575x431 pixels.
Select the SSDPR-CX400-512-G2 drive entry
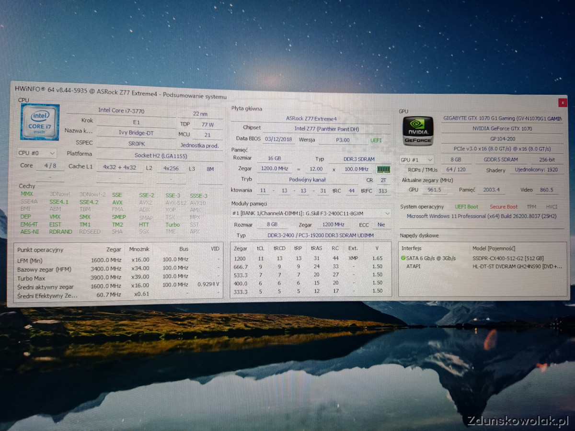(508, 258)
